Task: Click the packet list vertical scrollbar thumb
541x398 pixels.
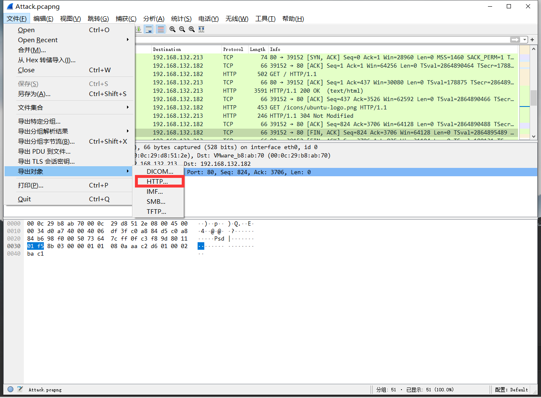Action: click(x=533, y=98)
